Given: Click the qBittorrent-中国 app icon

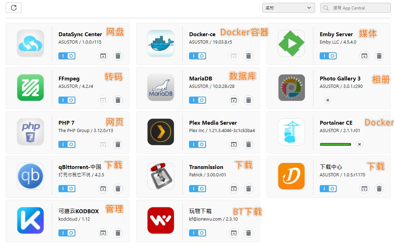Looking at the screenshot, I should coord(30,176).
